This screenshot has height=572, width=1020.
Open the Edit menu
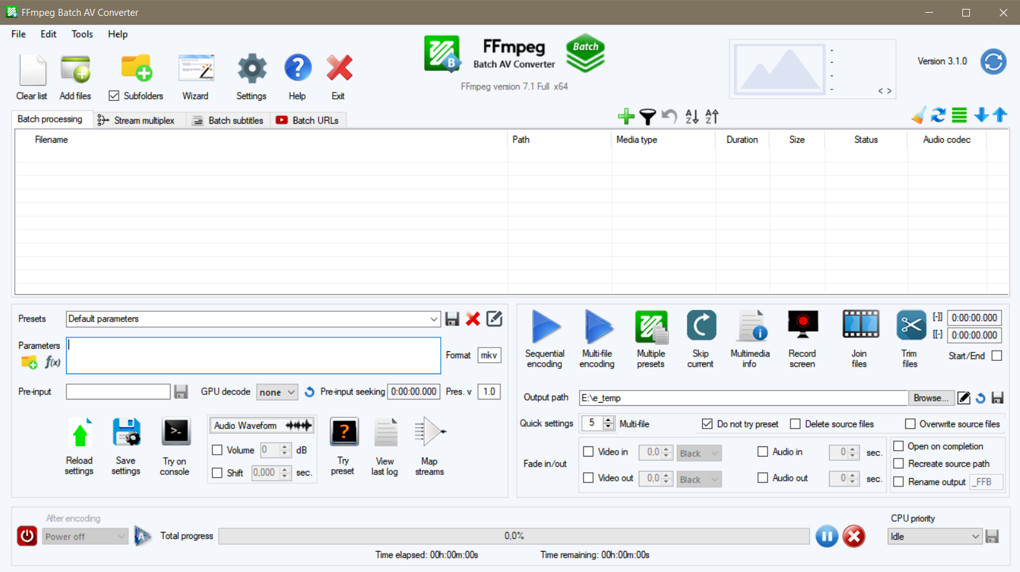[48, 34]
